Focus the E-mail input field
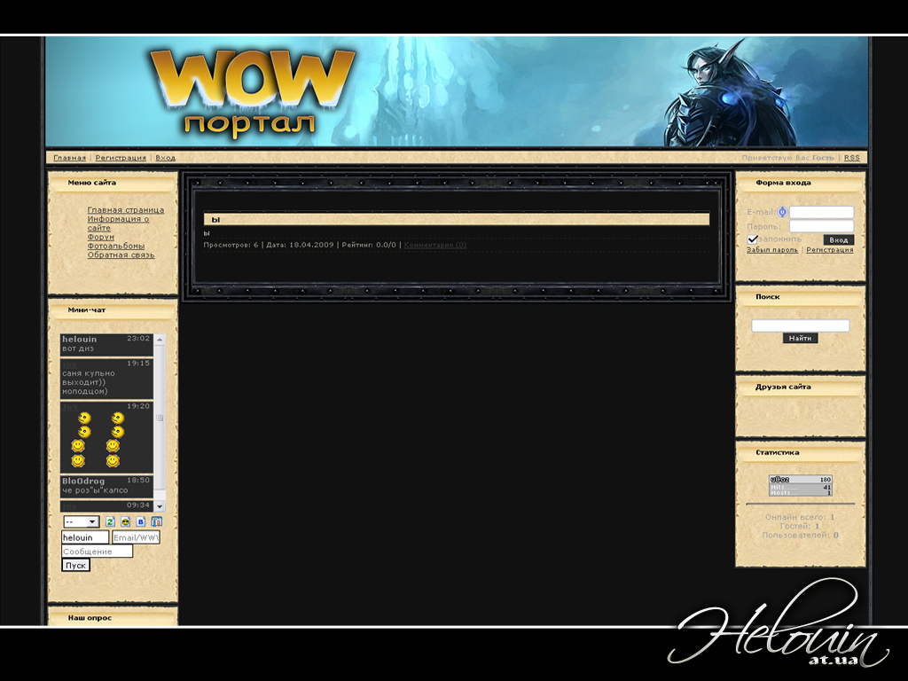Viewport: 908px width, 681px height. (822, 212)
